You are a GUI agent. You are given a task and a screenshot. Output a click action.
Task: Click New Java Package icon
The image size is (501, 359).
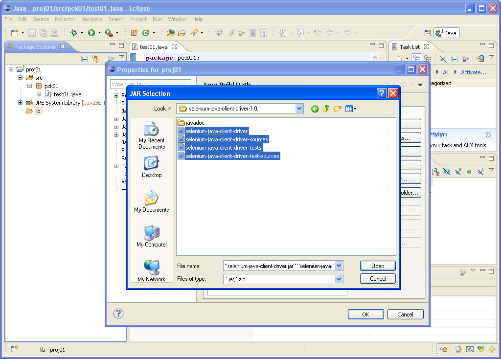coord(134,33)
